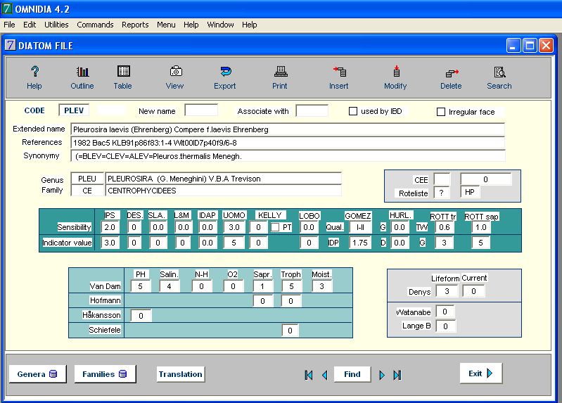562x403 pixels.
Task: Open the Outline chart tool
Action: click(x=82, y=78)
